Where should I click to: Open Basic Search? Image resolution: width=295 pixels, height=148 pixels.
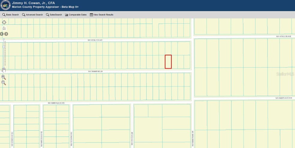(x=10, y=15)
